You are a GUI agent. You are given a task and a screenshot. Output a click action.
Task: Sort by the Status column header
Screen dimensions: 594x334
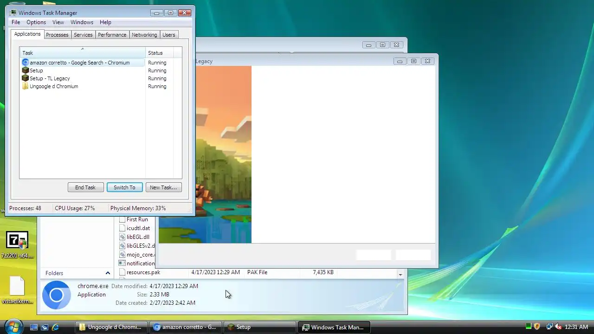(x=160, y=52)
